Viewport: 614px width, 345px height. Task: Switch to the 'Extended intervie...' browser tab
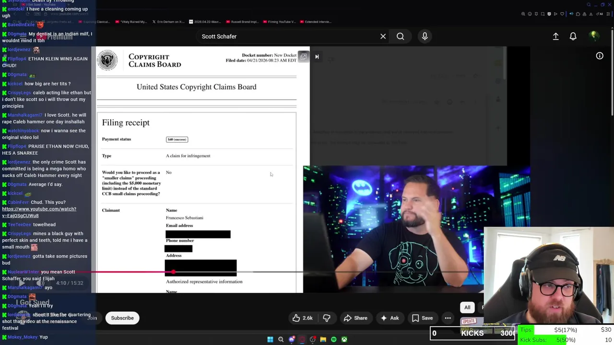pos(315,22)
